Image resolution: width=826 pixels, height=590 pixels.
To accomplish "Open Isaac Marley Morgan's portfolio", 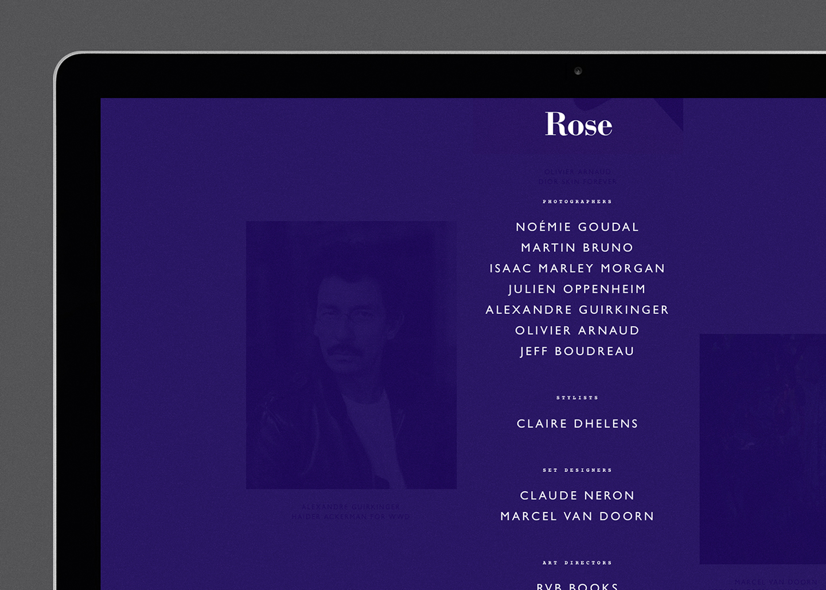I will 577,269.
